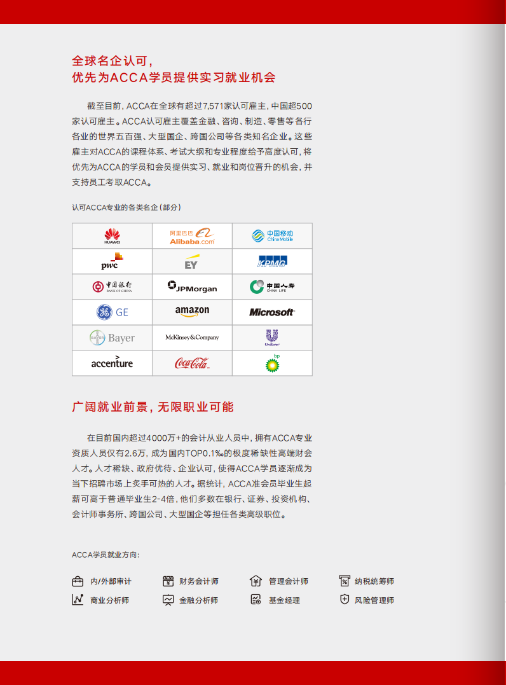Viewport: 506px width, 685px height.
Task: Select the Microsoft logo
Action: [272, 312]
